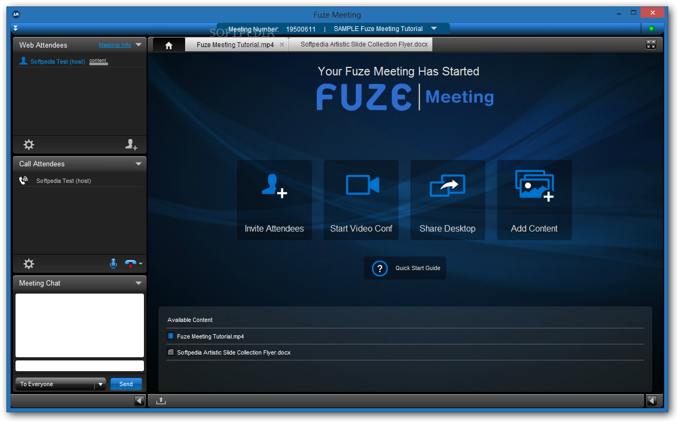Open the Meeting Info link
The height and width of the screenshot is (423, 679).
click(115, 45)
